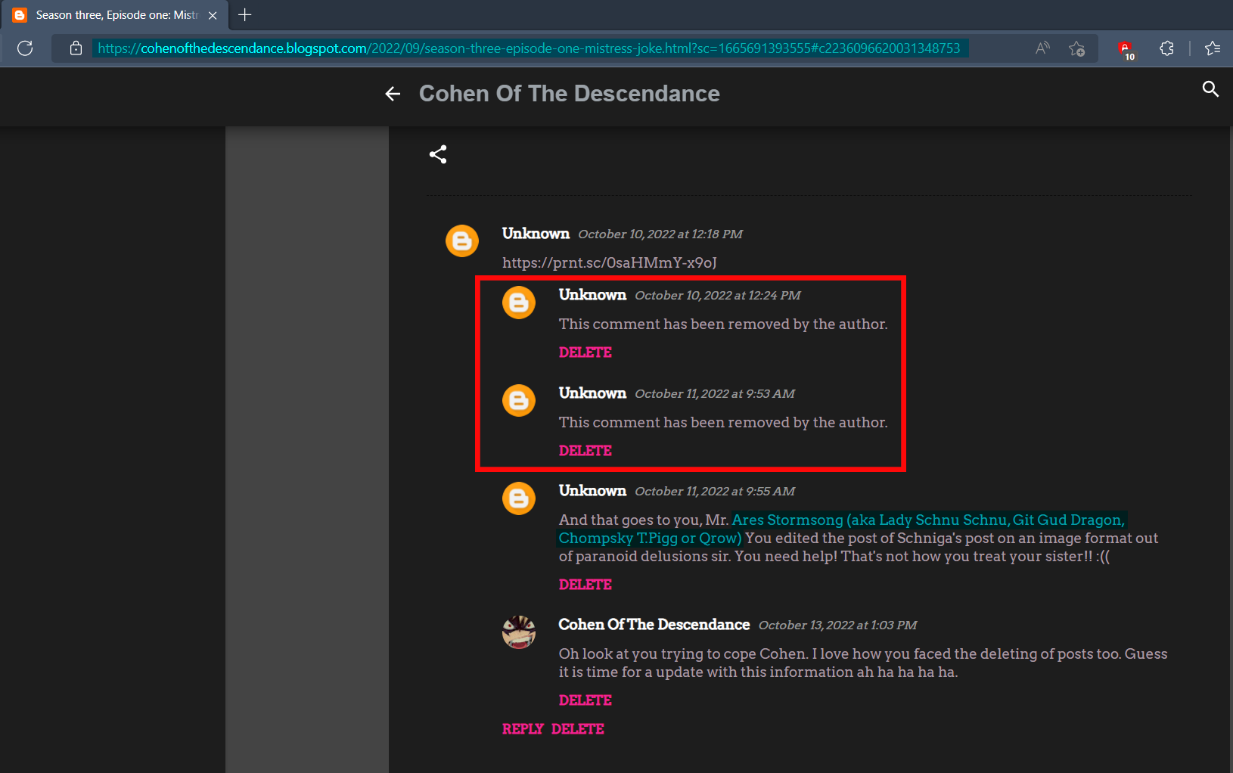The image size is (1233, 773).
Task: Click timestamp October 13, 2022 at 1:03 PM
Action: coord(837,626)
